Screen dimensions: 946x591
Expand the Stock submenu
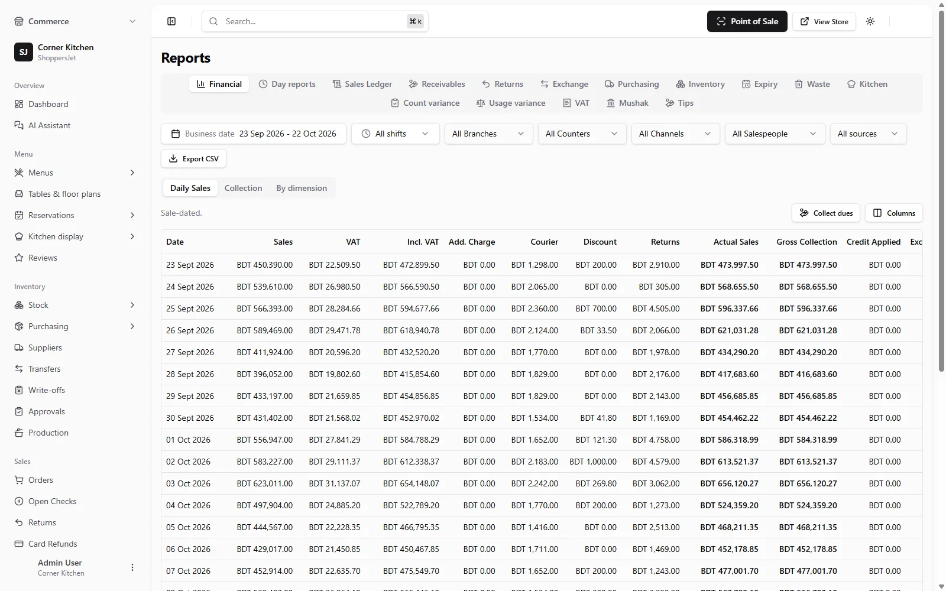pyautogui.click(x=132, y=305)
